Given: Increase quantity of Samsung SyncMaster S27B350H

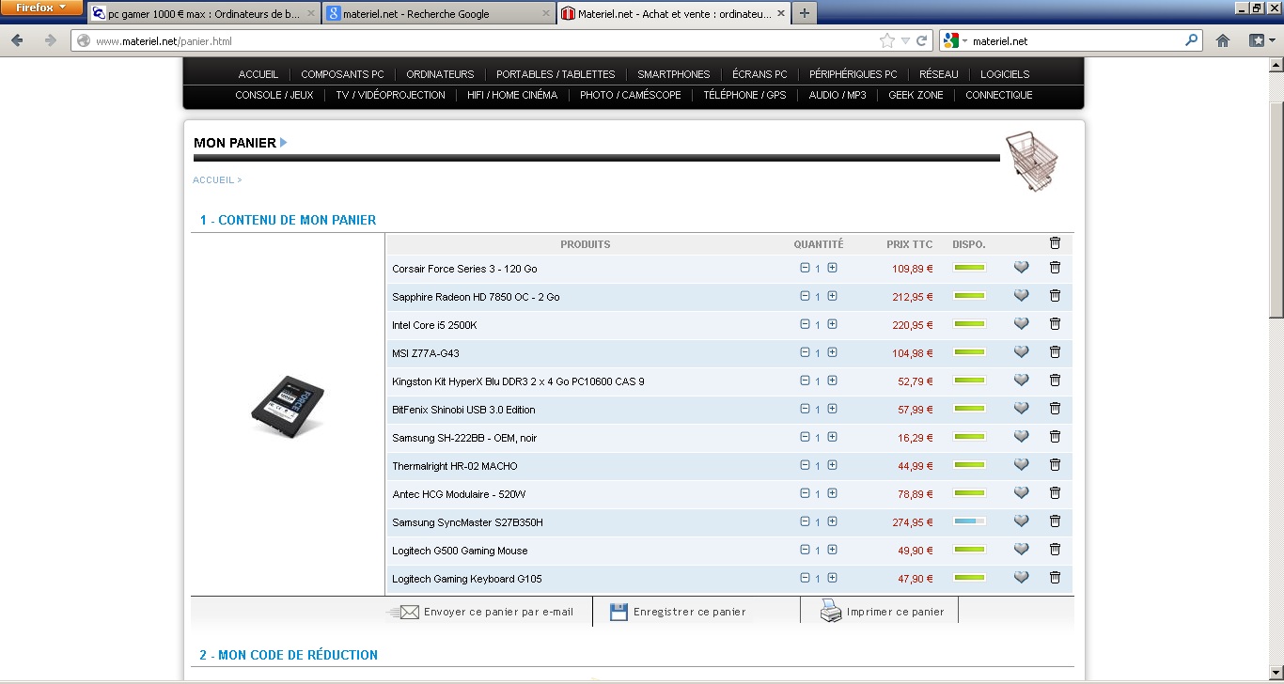Looking at the screenshot, I should tap(832, 521).
